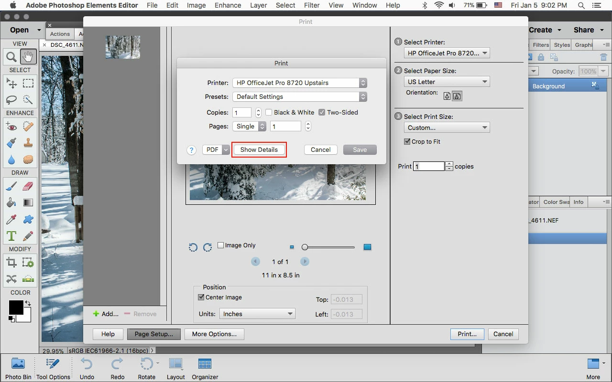Screen dimensions: 612x382
Task: Select the Move tool
Action: (x=11, y=84)
